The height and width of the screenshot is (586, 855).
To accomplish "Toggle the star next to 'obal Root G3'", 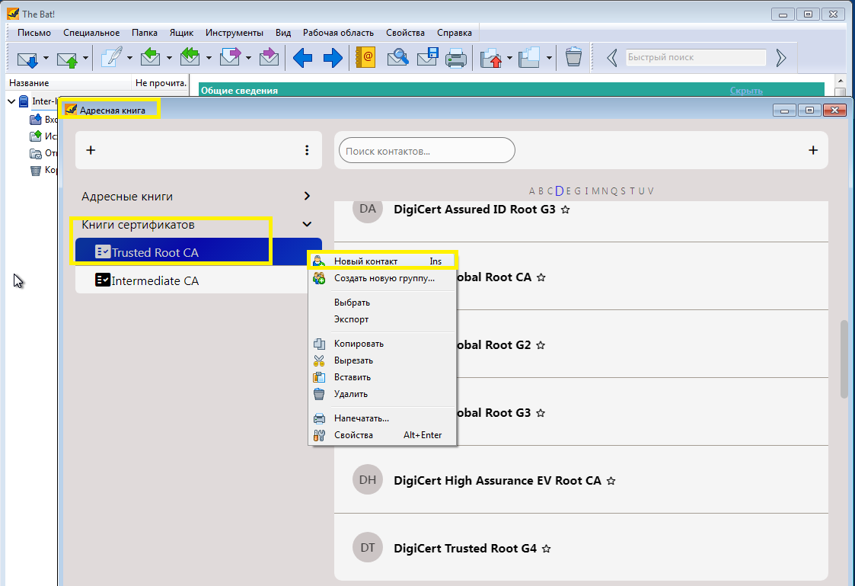I will pos(541,413).
